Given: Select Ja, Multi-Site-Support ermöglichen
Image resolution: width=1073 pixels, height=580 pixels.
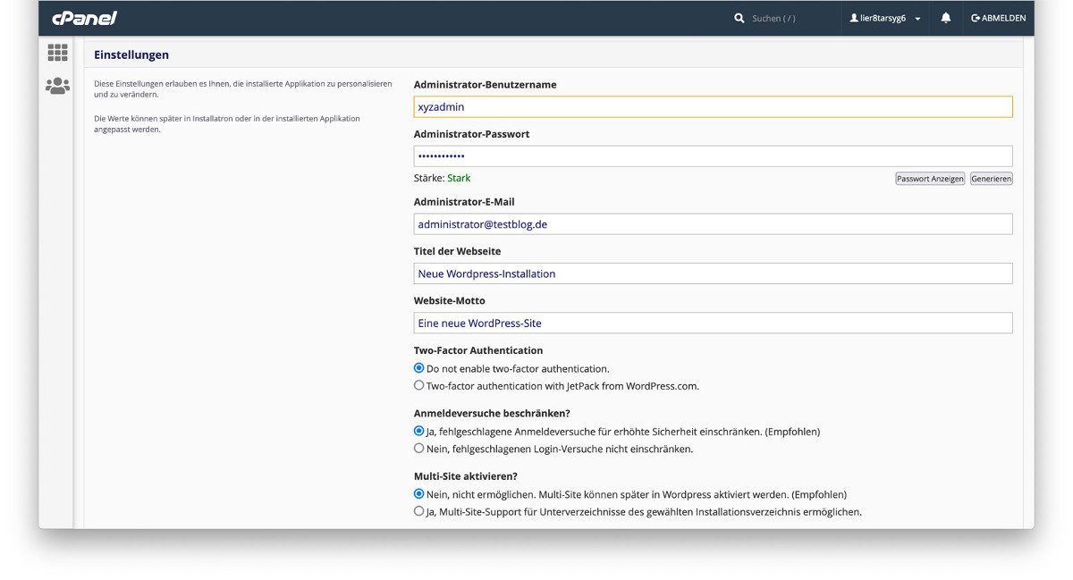Looking at the screenshot, I should click(418, 511).
